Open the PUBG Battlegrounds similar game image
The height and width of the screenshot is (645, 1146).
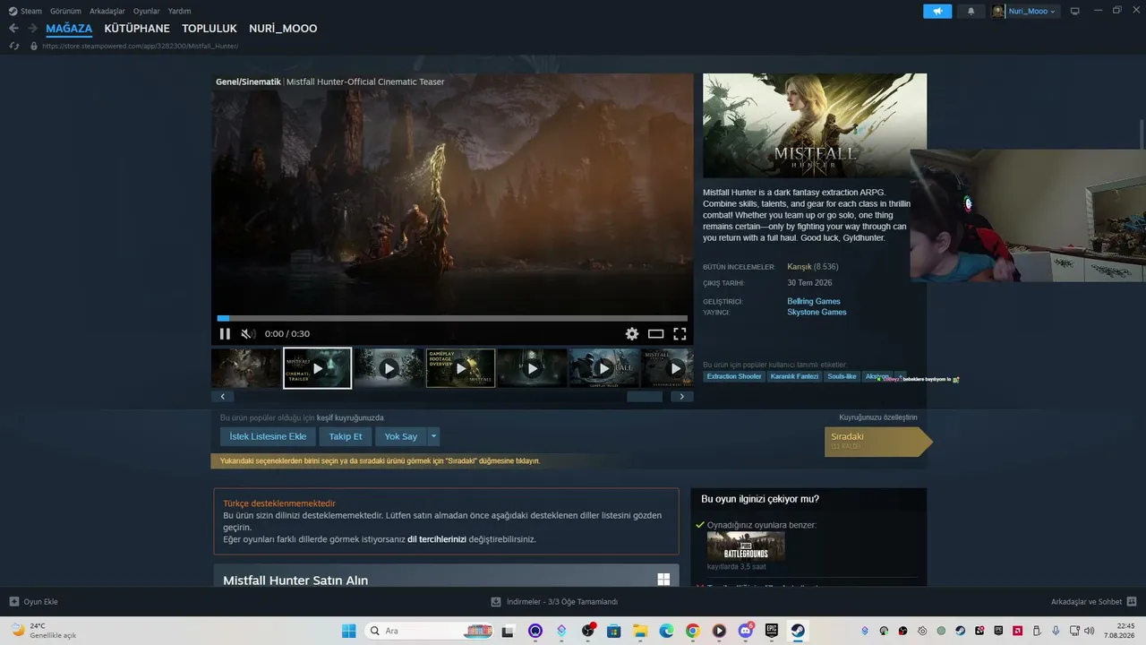coord(746,546)
